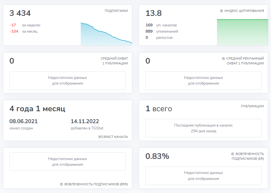Click no-data box in average reach card
The width and height of the screenshot is (271, 193).
tap(67, 81)
